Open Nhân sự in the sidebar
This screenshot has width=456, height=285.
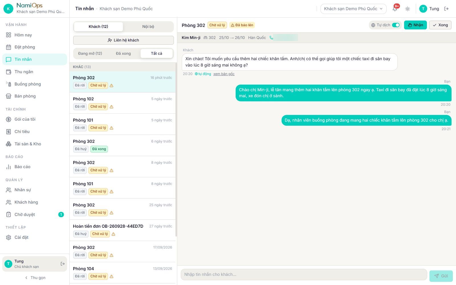pos(35,190)
